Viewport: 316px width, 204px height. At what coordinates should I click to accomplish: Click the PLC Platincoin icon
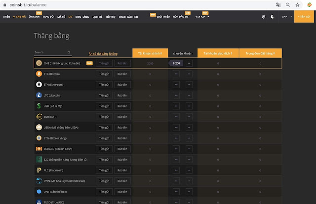(39, 170)
